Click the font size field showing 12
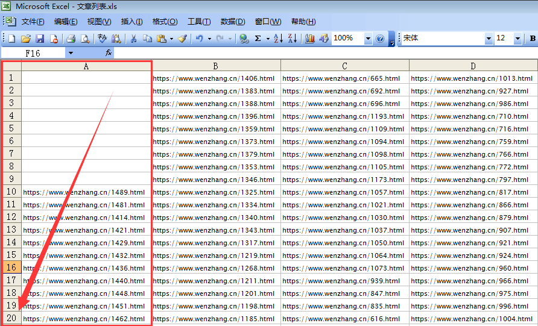 (x=504, y=39)
